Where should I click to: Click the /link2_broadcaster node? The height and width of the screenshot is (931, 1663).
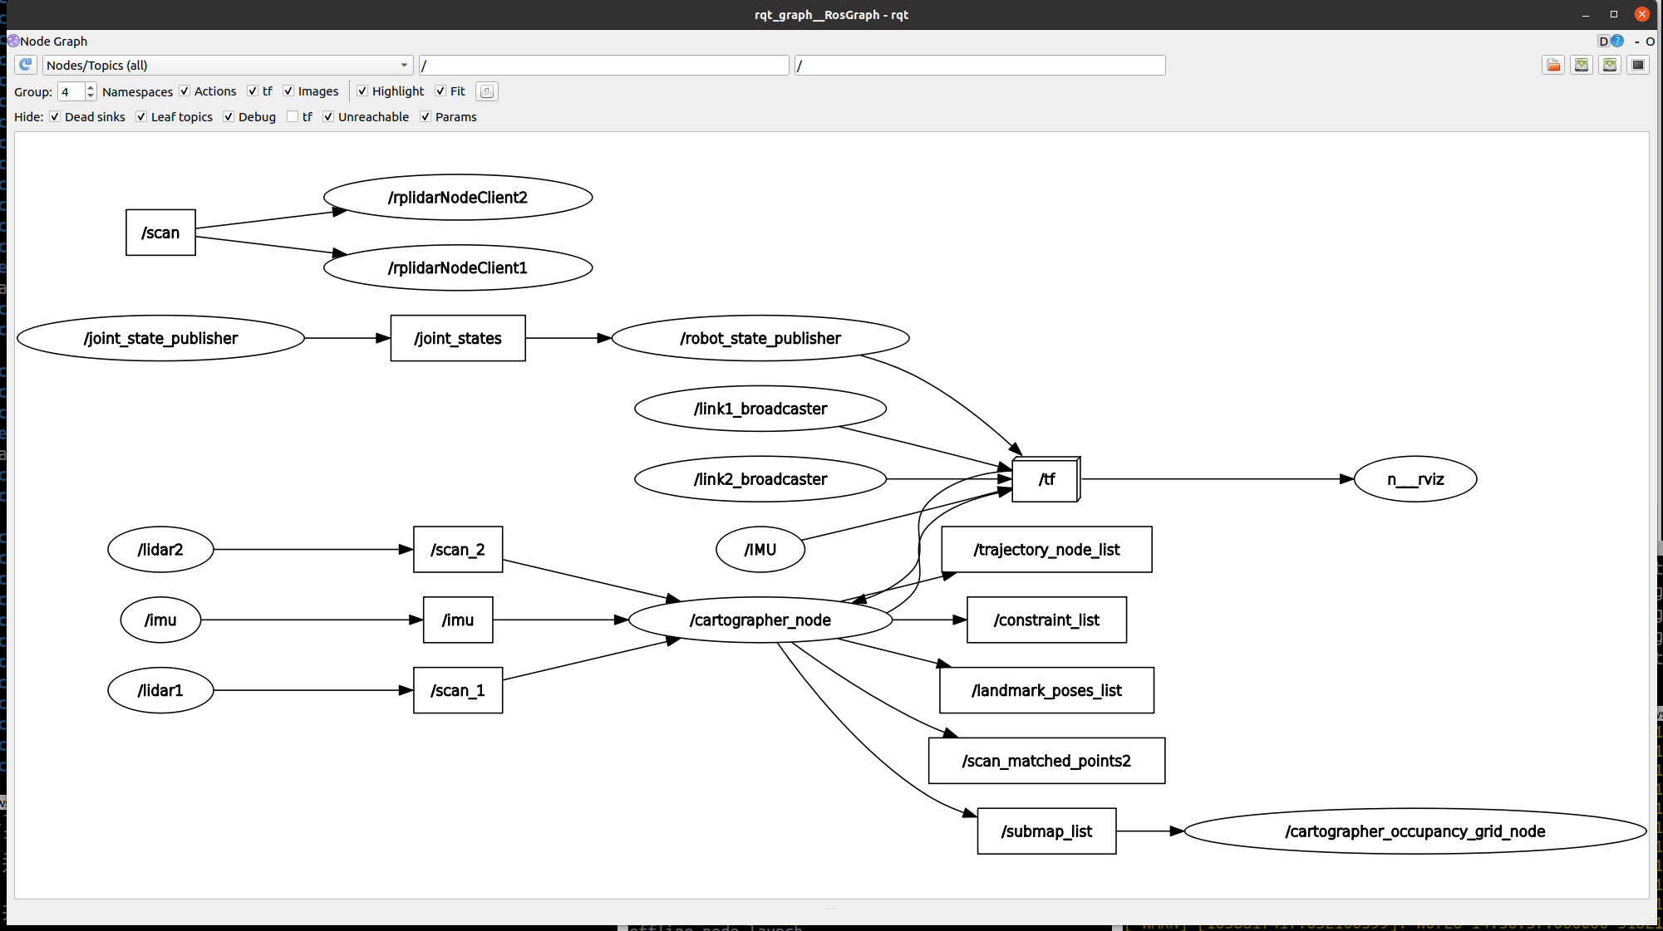point(760,479)
